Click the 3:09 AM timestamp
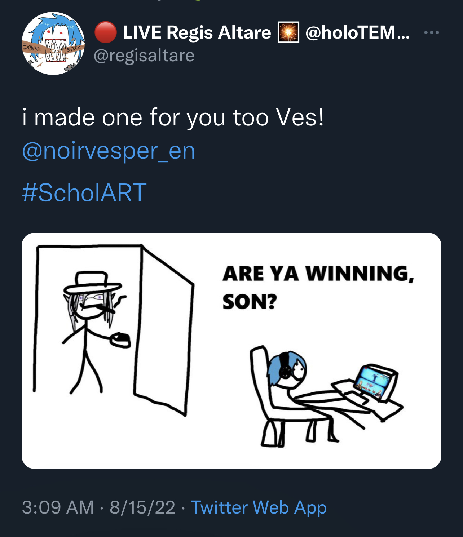Viewport: 463px width, 537px height. (58, 507)
